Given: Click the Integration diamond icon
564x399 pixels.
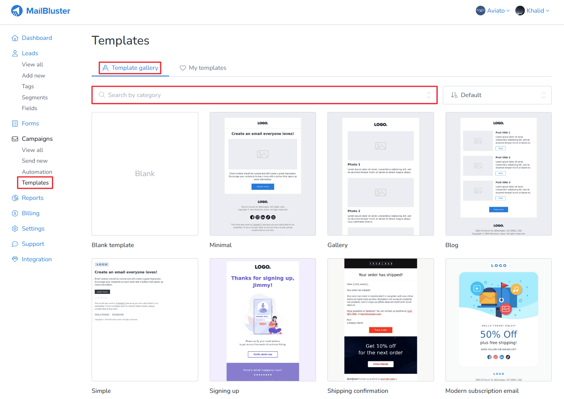Looking at the screenshot, I should (15, 259).
